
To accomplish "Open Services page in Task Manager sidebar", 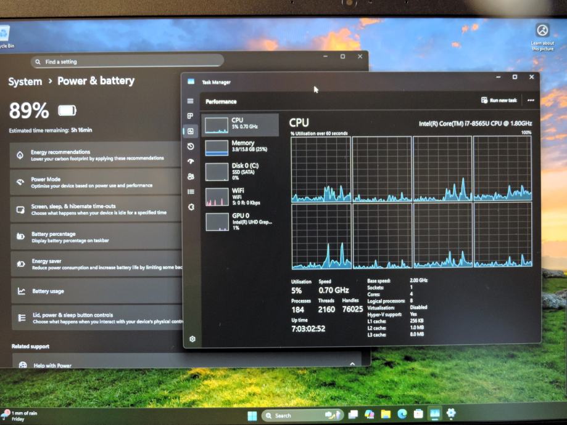I will tap(191, 207).
